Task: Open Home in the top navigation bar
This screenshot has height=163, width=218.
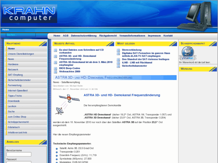Action: pyautogui.click(x=57, y=36)
